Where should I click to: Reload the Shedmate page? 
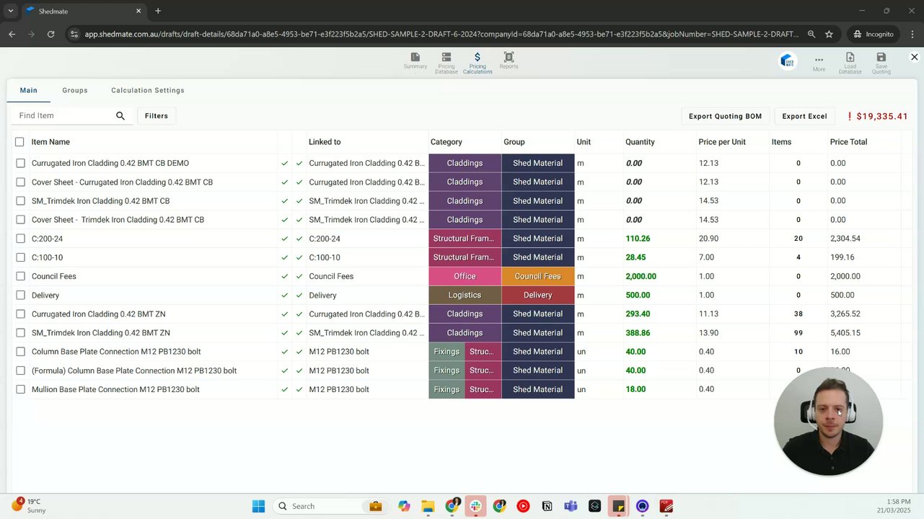point(50,34)
